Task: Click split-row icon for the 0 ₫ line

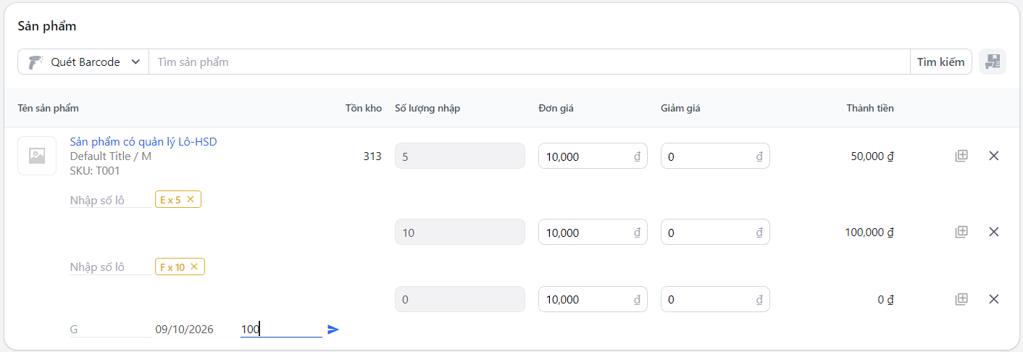Action: tap(961, 299)
